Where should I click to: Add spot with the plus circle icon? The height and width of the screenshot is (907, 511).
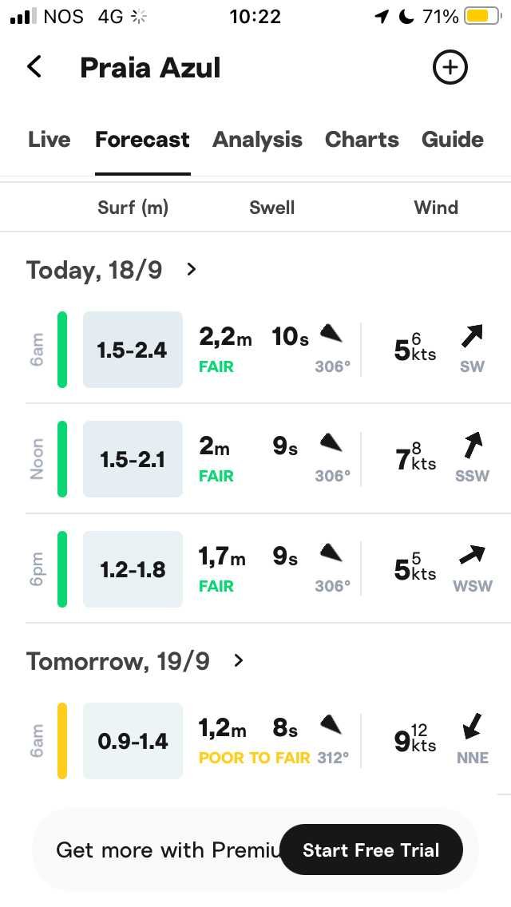tap(450, 67)
